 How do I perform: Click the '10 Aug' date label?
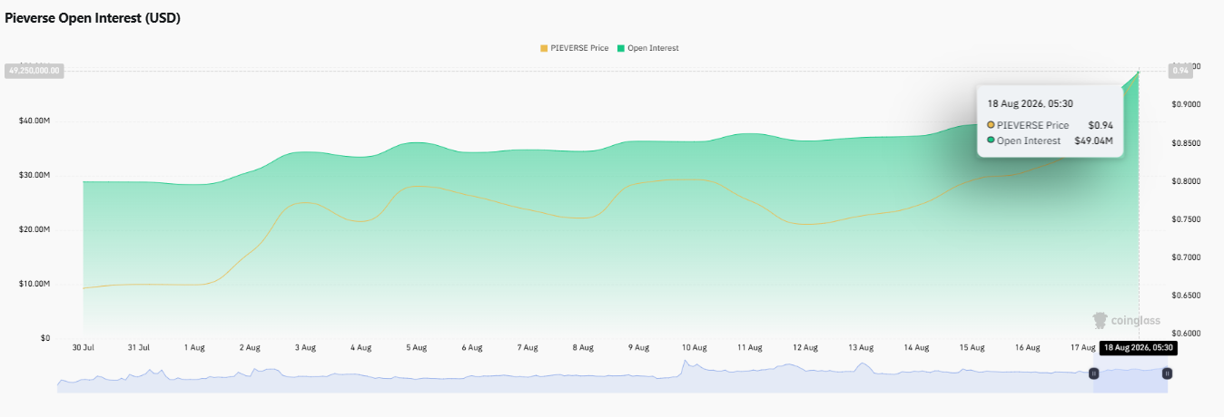pyautogui.click(x=694, y=347)
